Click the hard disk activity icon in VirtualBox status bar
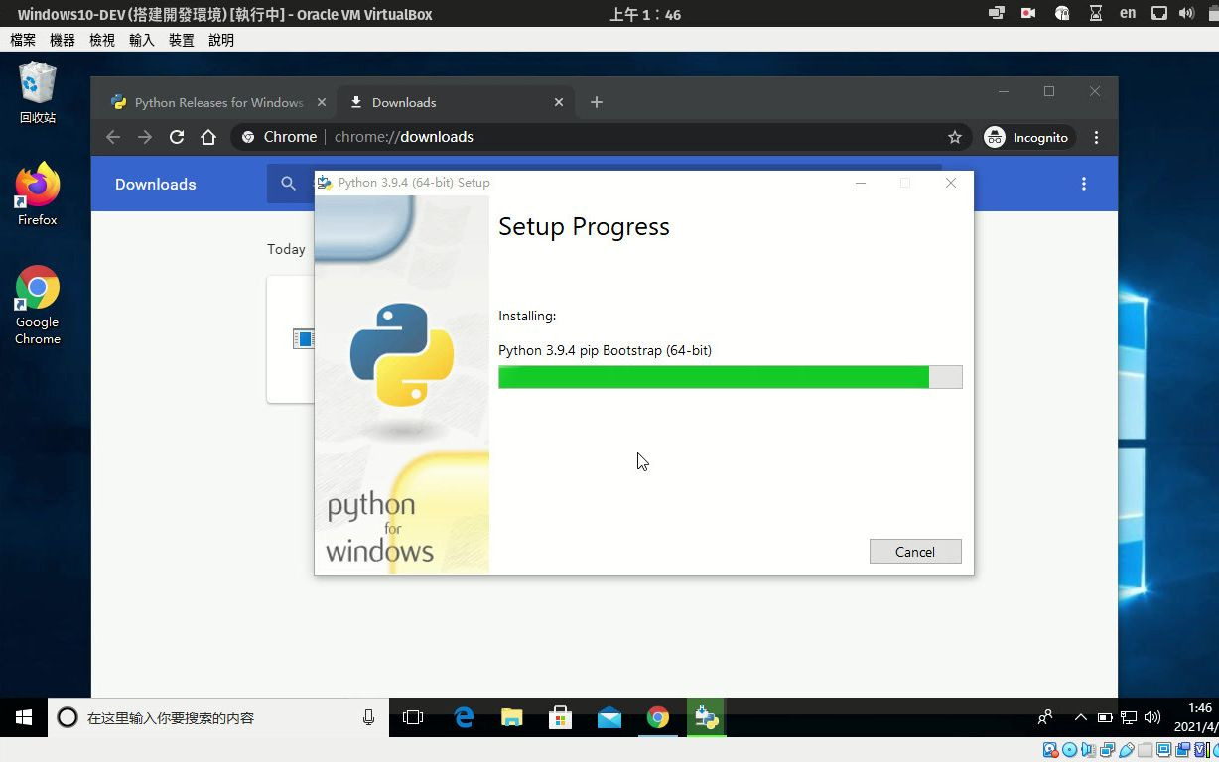 coord(1048,751)
